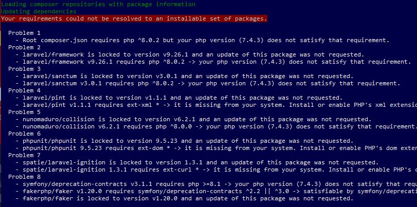Click 'laravel/sanctum v3.0.1 requires php' line
The image size is (417, 207).
click(208, 83)
